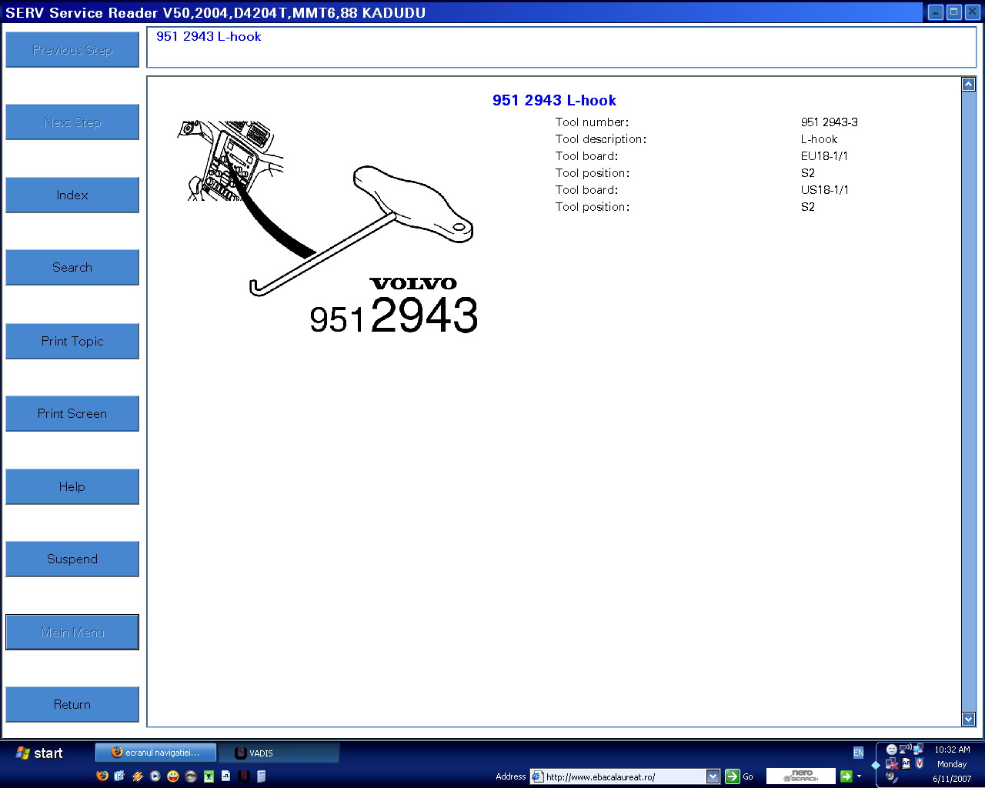Click the Nero Search input box
This screenshot has width=985, height=788.
801,776
